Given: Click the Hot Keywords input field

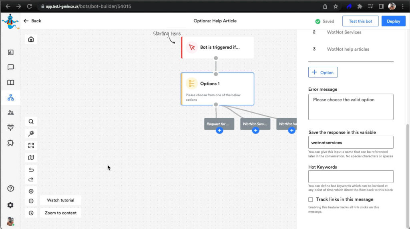Looking at the screenshot, I should click(x=351, y=176).
